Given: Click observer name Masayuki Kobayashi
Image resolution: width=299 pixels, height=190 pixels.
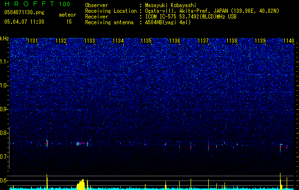Looking at the screenshot, I should [x=171, y=5].
